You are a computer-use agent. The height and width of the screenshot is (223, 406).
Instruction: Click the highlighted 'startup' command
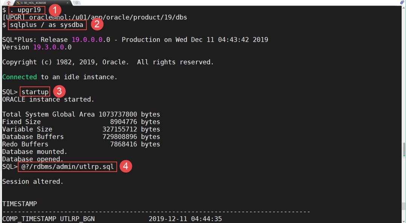35,92
